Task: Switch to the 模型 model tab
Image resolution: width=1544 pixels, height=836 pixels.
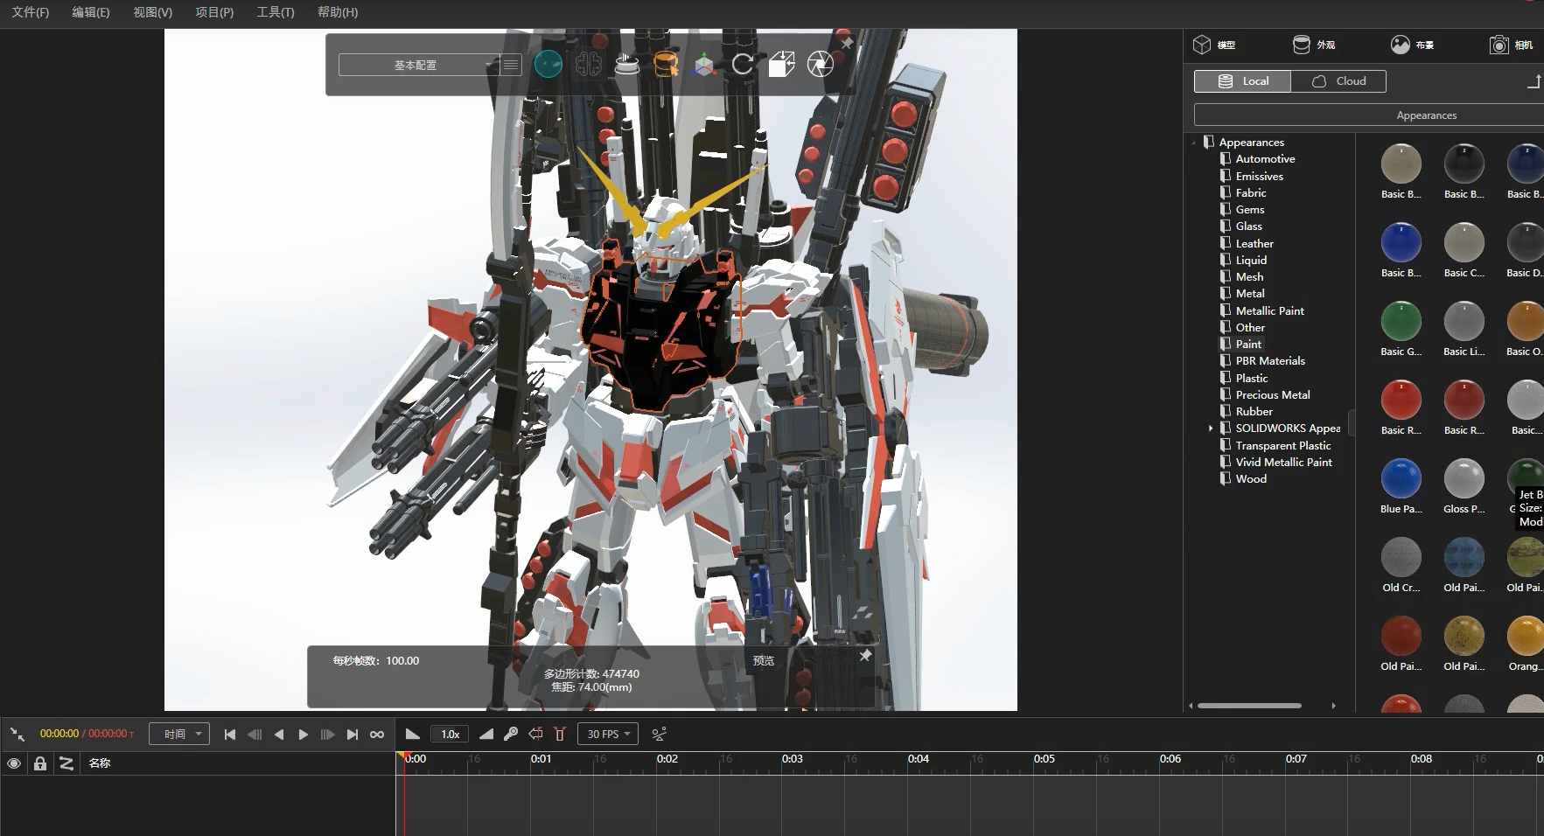Action: tap(1214, 45)
